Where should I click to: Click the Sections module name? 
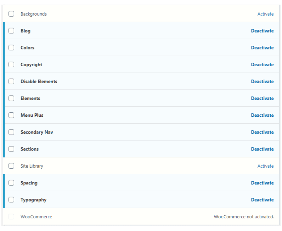point(29,149)
